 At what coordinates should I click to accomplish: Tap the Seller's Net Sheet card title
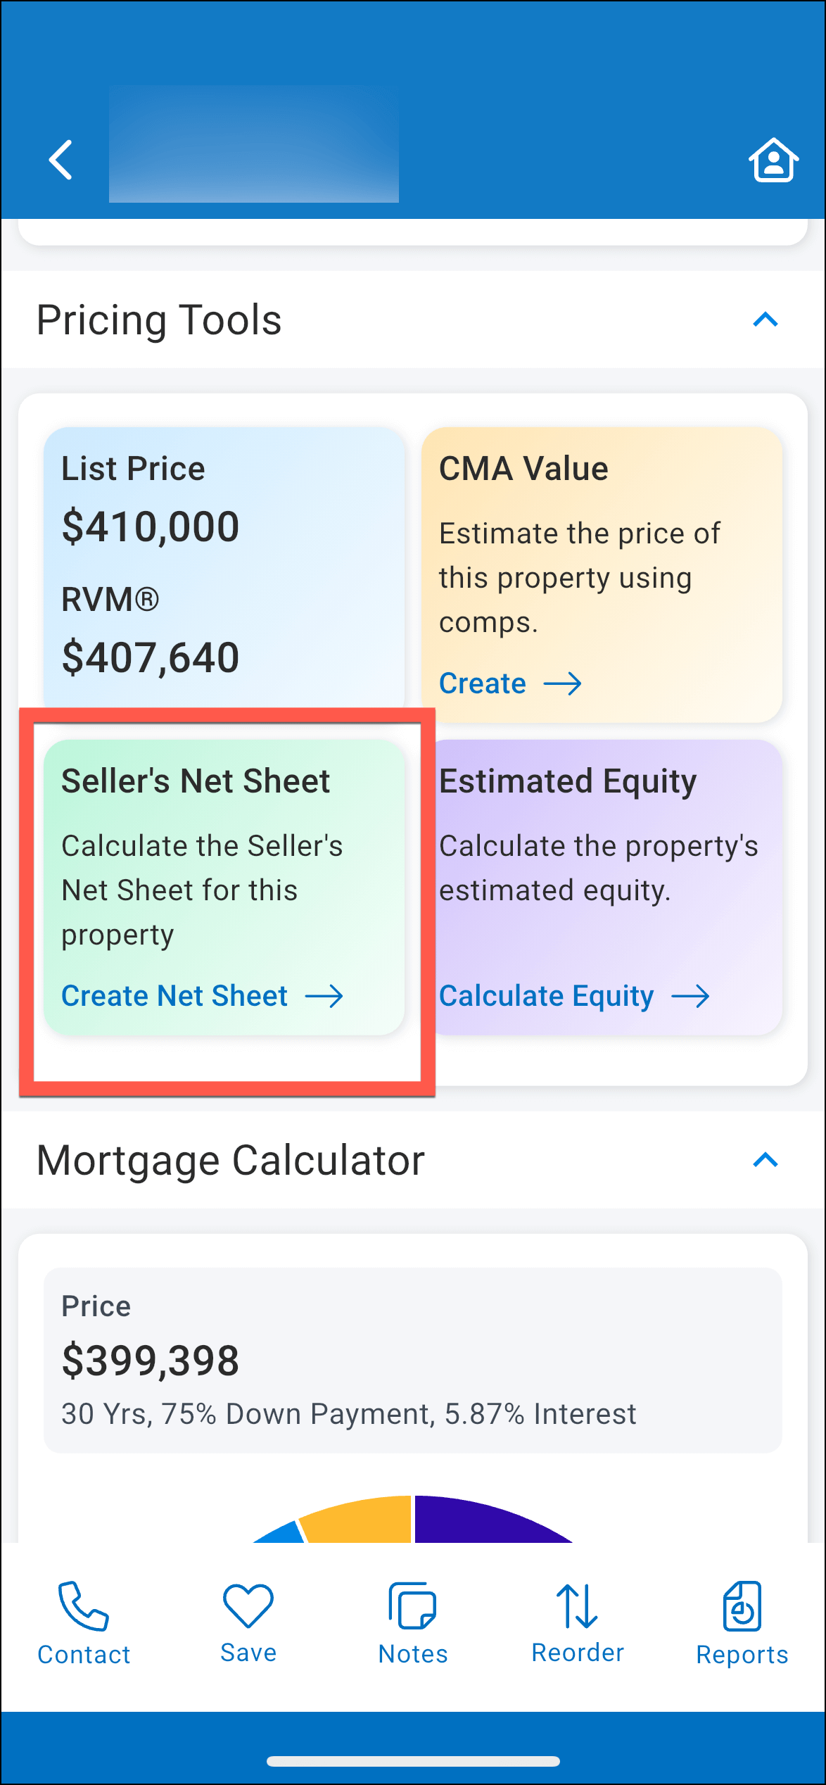196,781
